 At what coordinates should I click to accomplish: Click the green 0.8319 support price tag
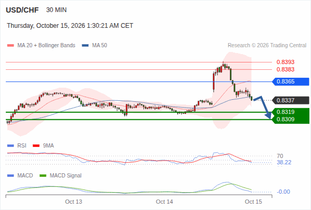(290, 112)
